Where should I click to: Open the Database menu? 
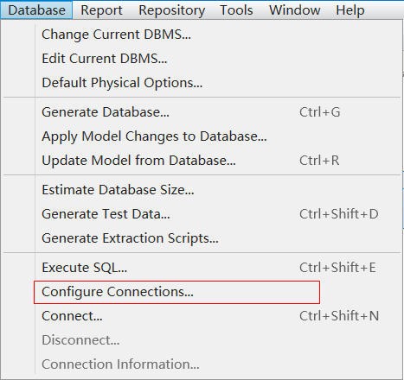[x=36, y=10]
